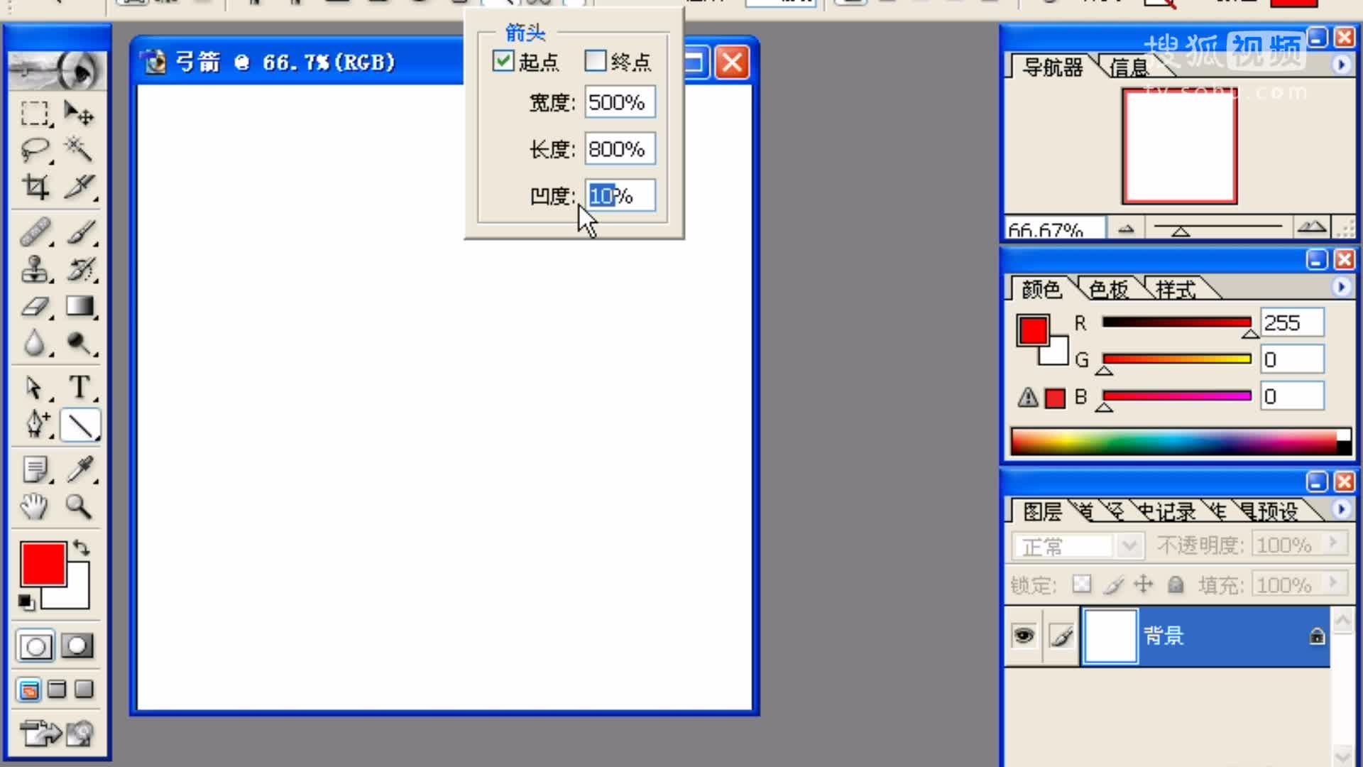The image size is (1363, 767).
Task: Open the 颜色 panel flyout menu
Action: pos(1341,288)
